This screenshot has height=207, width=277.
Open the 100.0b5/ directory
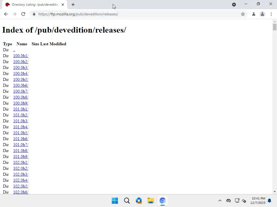tap(21, 80)
